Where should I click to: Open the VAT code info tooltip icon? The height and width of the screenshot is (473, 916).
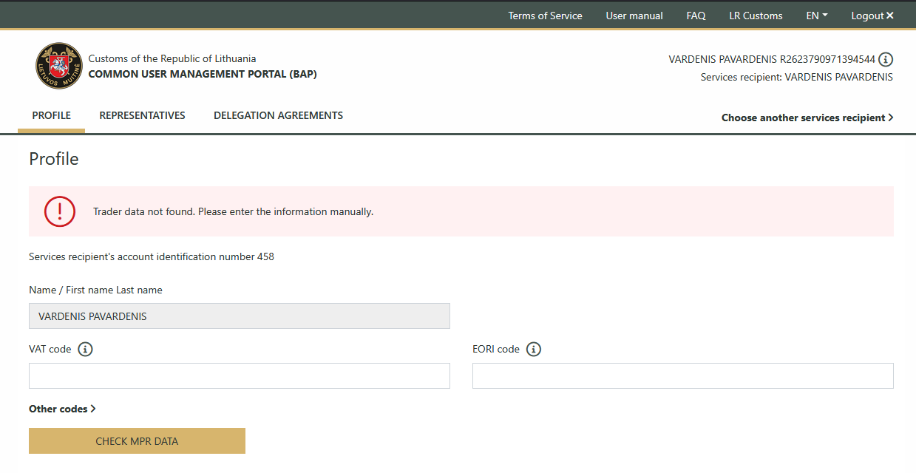pos(85,349)
